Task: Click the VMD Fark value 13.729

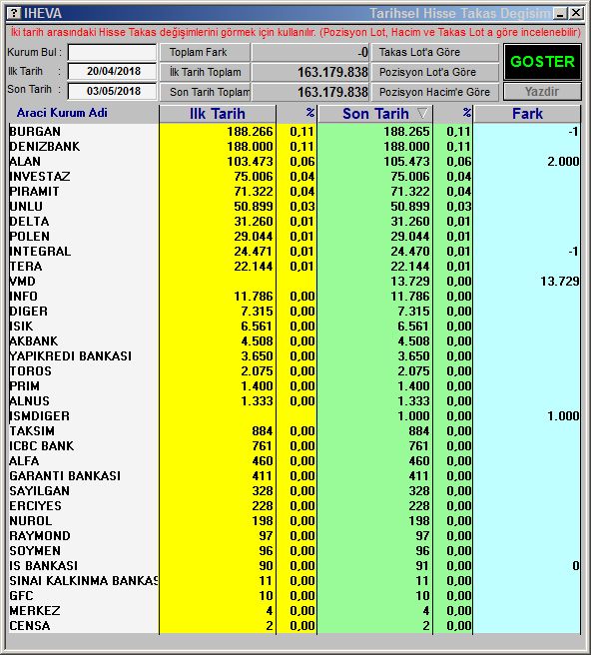Action: [560, 282]
